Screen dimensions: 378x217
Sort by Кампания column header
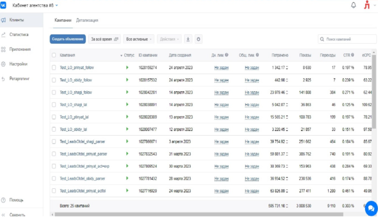[67, 55]
